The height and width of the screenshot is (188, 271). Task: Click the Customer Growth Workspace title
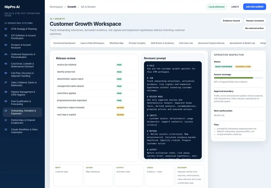click(x=85, y=24)
